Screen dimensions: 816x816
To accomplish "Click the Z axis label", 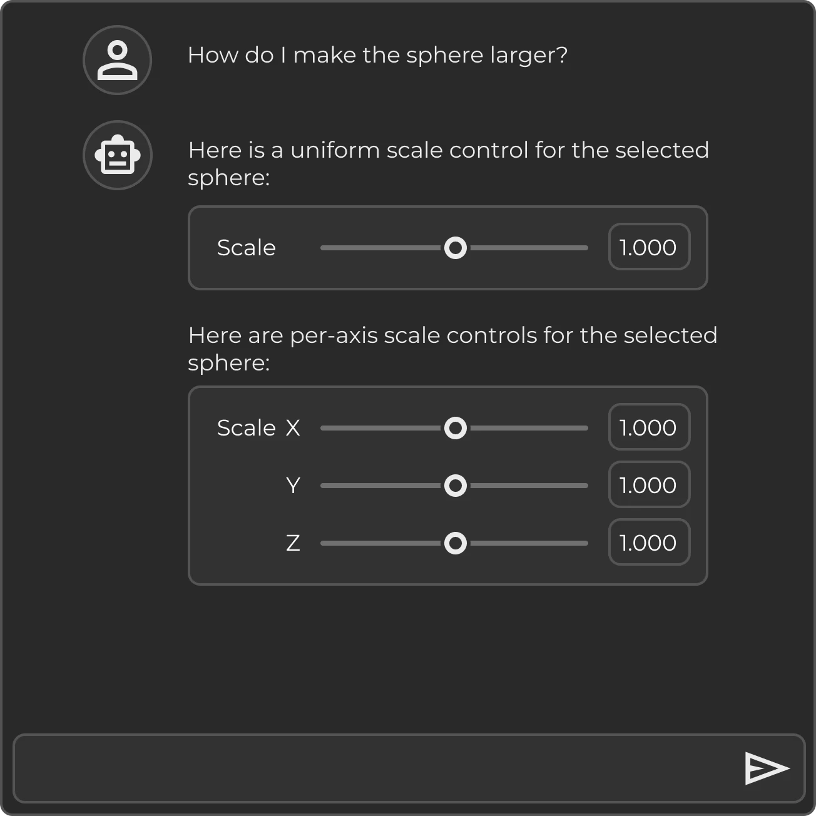I will pyautogui.click(x=293, y=543).
